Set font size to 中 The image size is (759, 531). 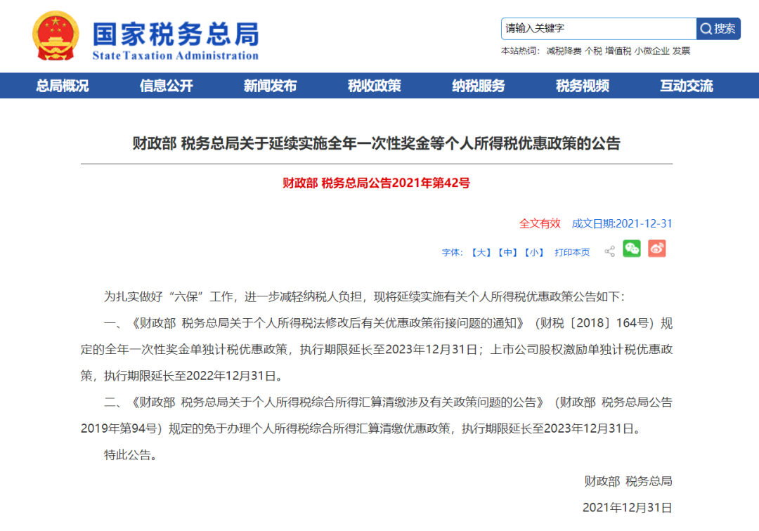508,252
